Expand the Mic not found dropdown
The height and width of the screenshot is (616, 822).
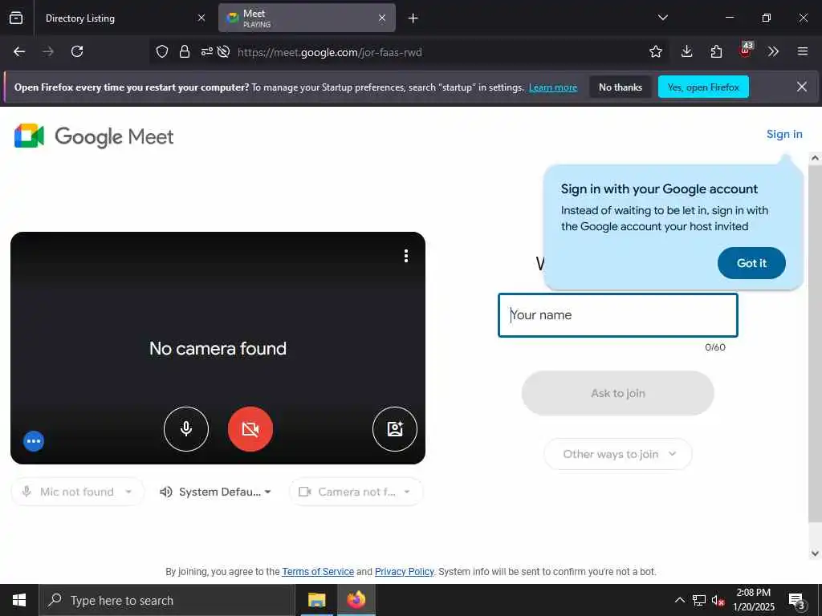78,492
